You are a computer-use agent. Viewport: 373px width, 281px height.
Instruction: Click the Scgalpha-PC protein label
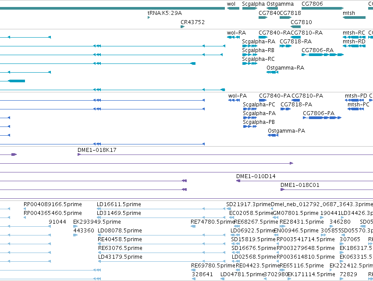pos(259,105)
